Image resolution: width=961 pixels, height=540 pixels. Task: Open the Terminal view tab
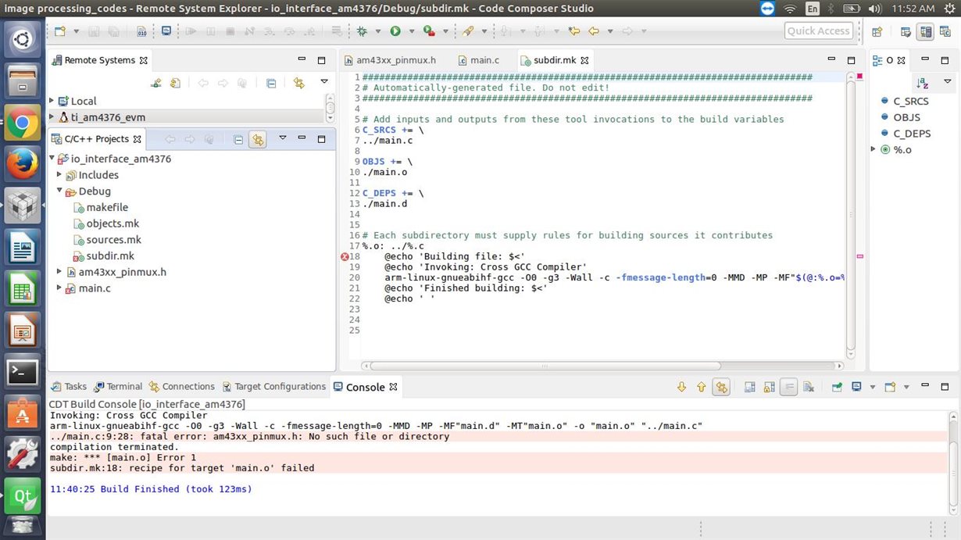click(x=118, y=387)
